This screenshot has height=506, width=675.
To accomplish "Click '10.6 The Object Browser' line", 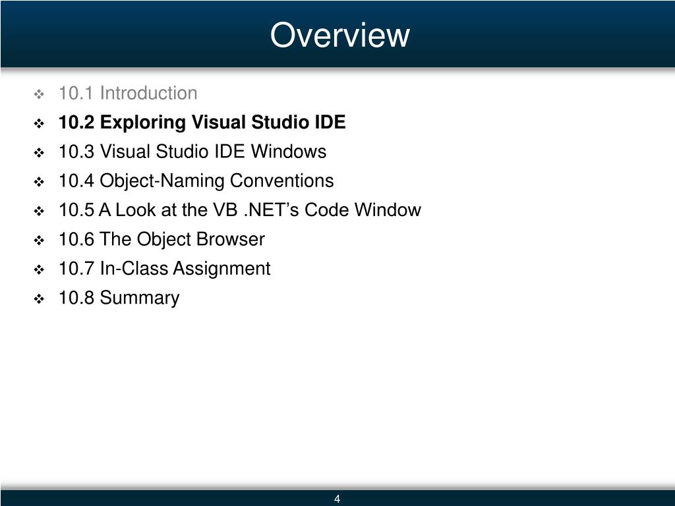I will tap(161, 240).
